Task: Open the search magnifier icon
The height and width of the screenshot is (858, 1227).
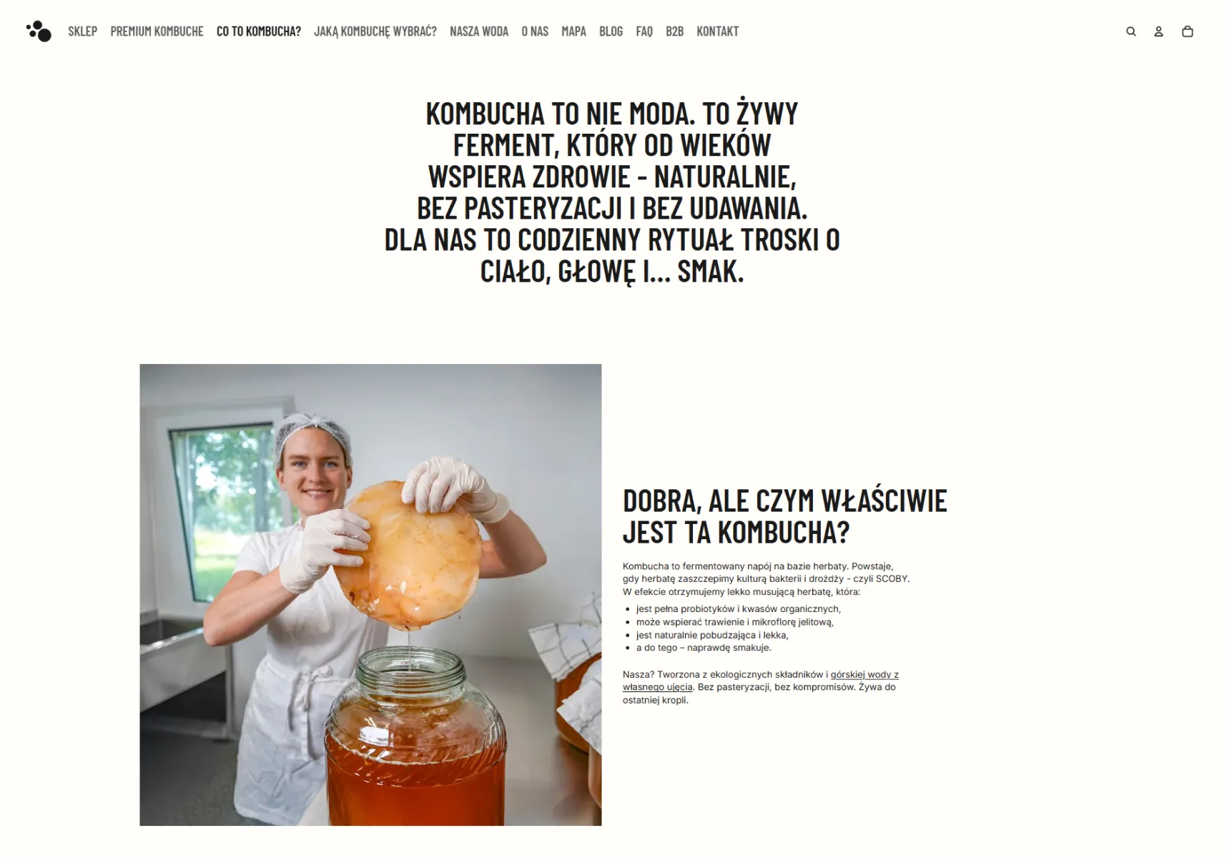Action: pyautogui.click(x=1131, y=31)
